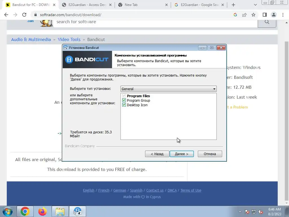Click the French language link

pyautogui.click(x=104, y=190)
